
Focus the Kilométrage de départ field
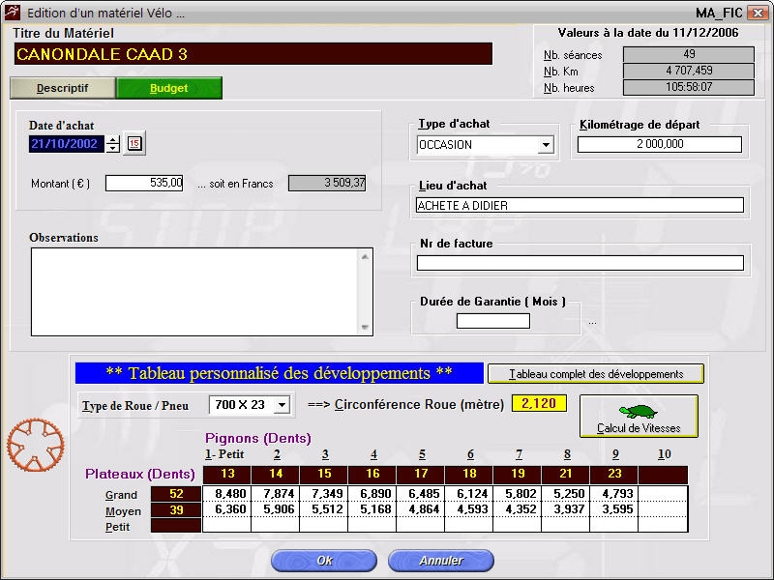coord(660,144)
